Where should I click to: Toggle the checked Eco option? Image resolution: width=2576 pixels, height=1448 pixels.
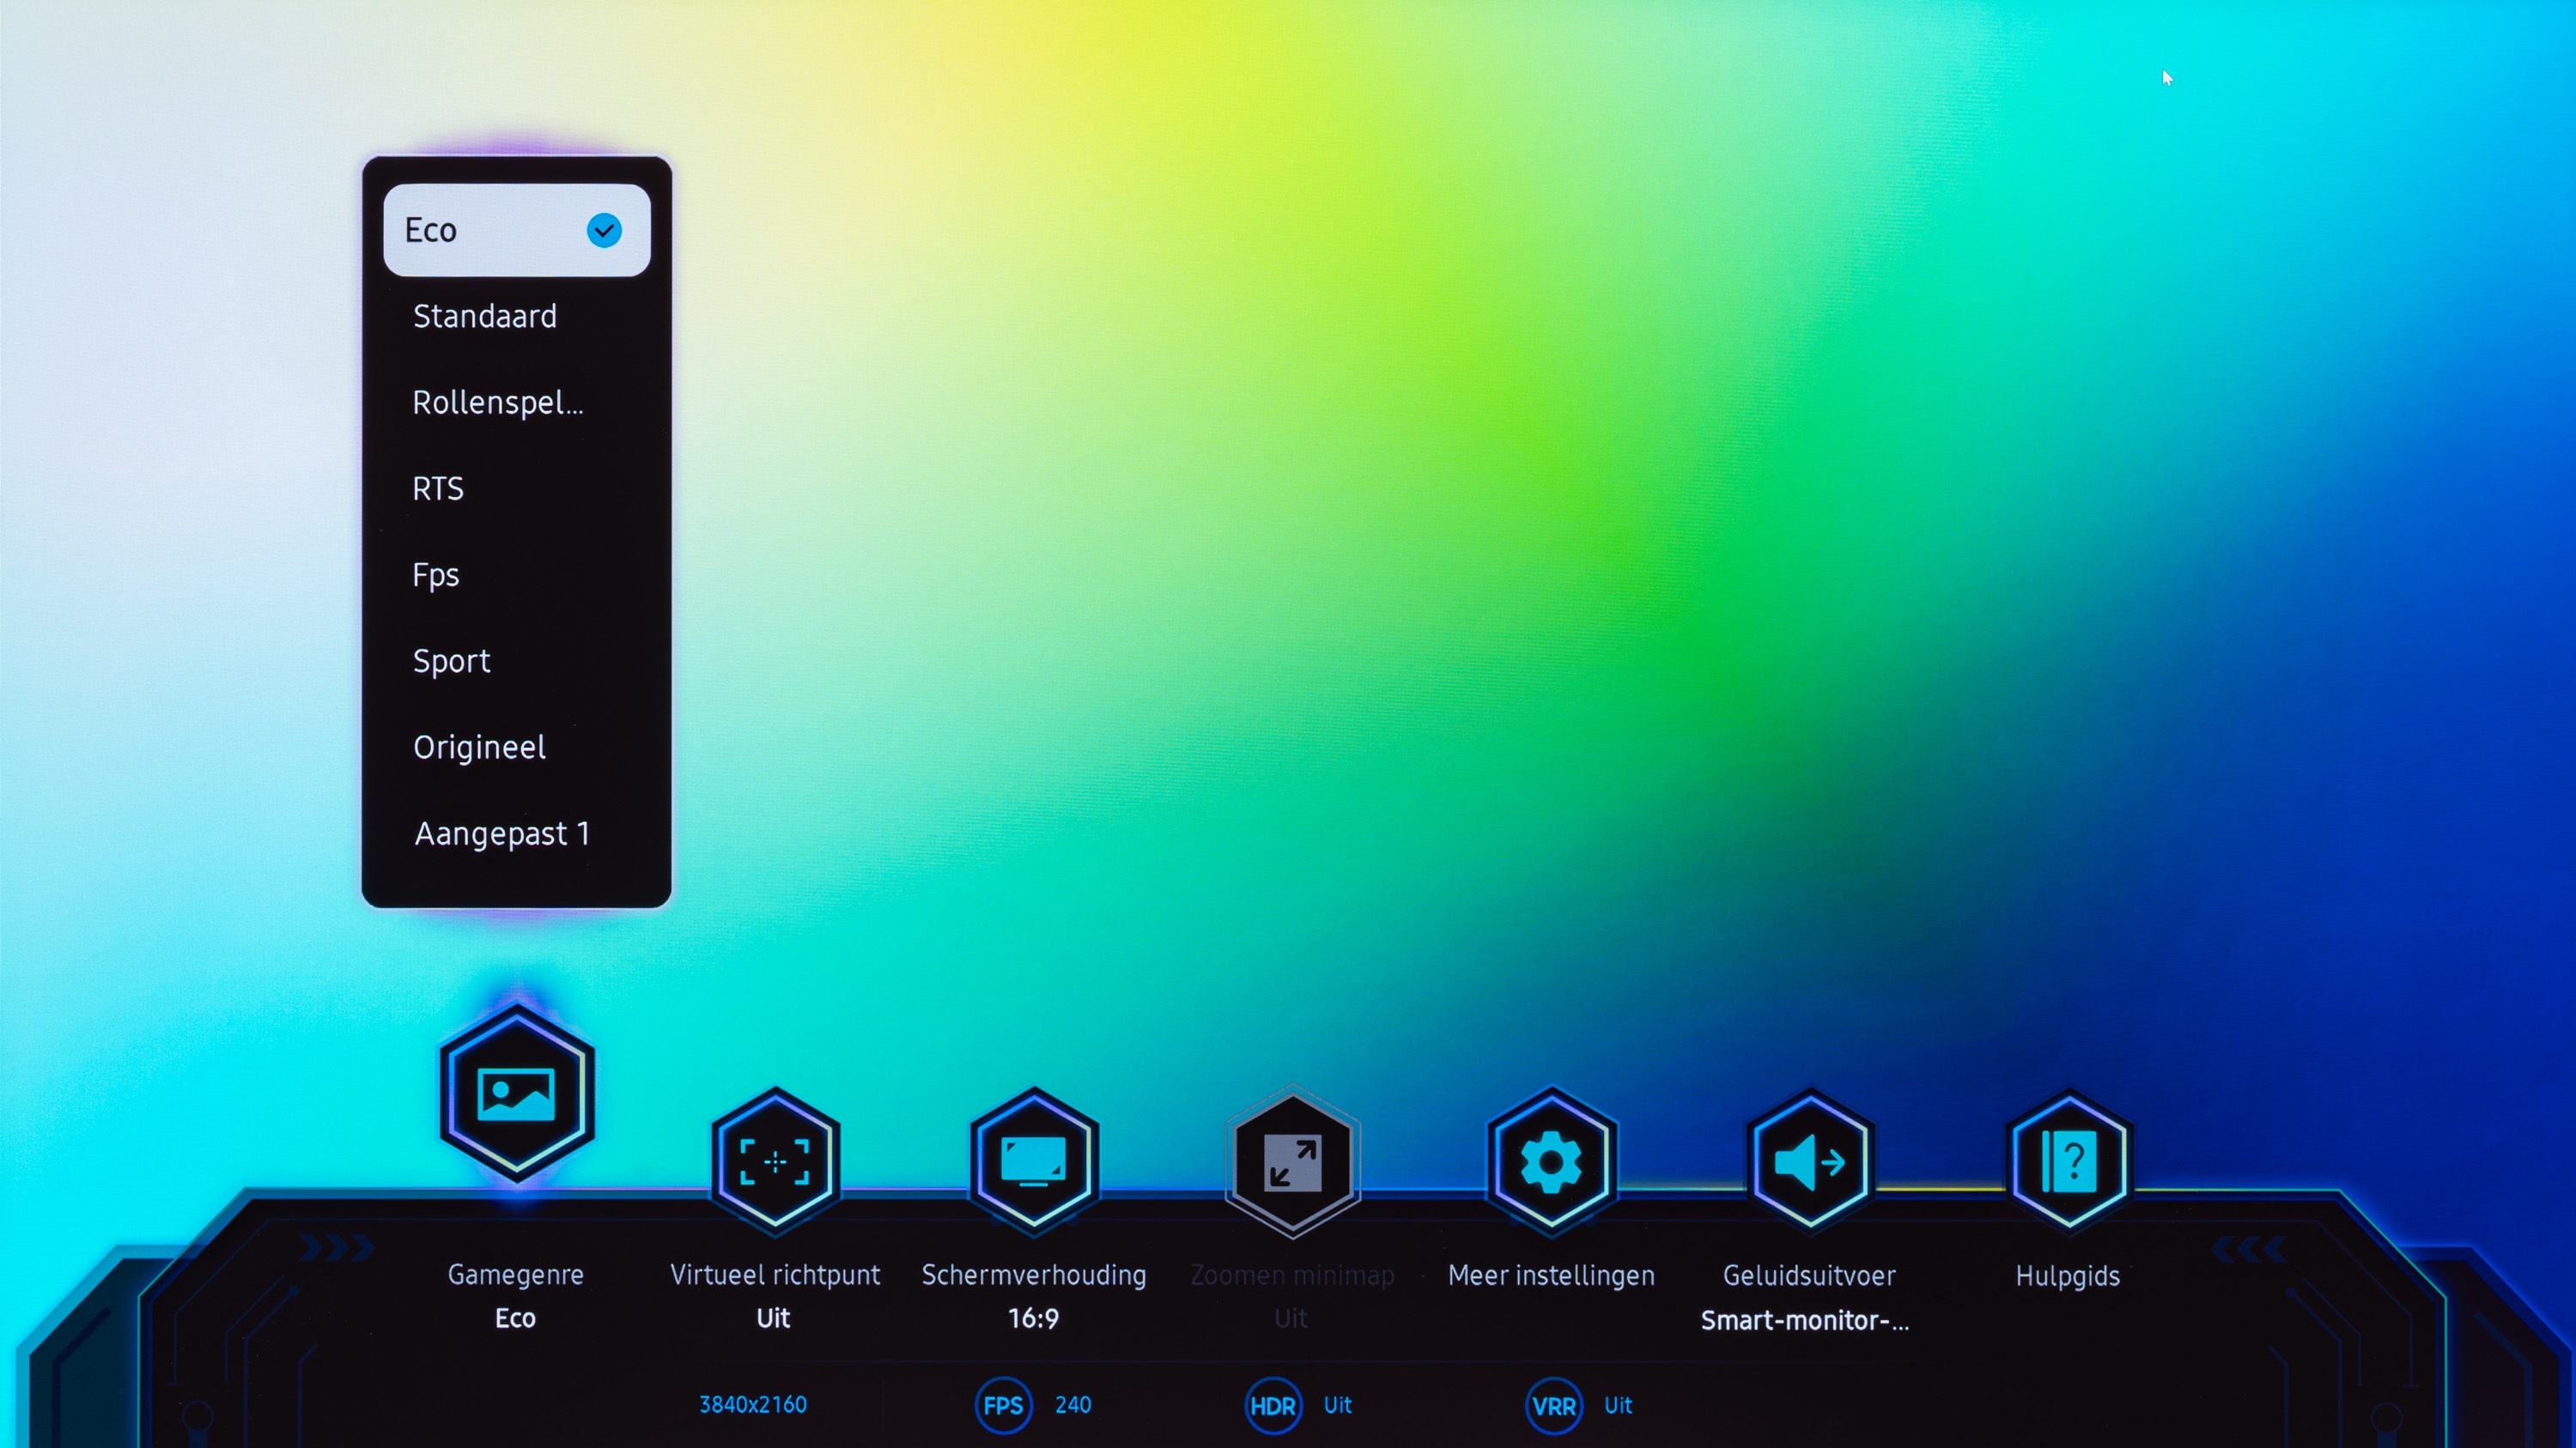coord(516,230)
